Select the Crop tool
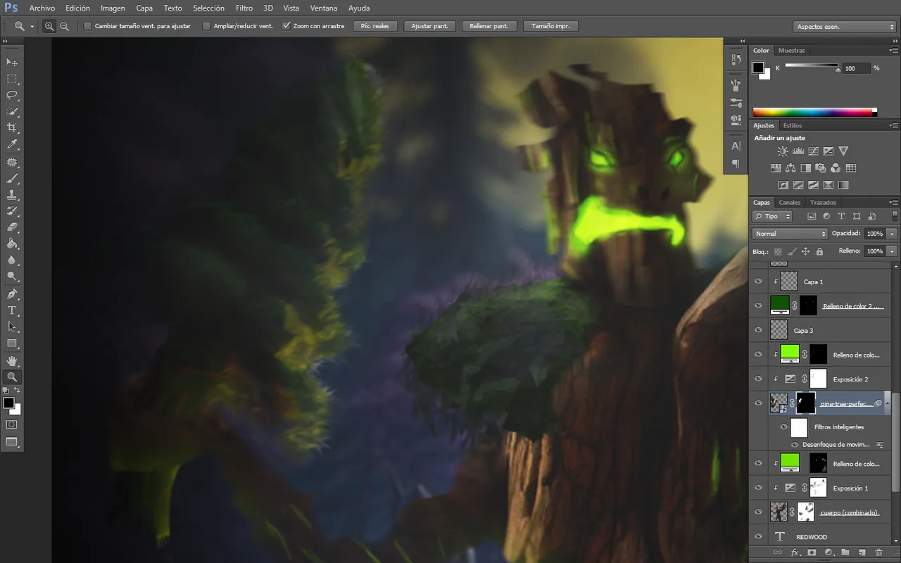This screenshot has width=901, height=563. (12, 128)
